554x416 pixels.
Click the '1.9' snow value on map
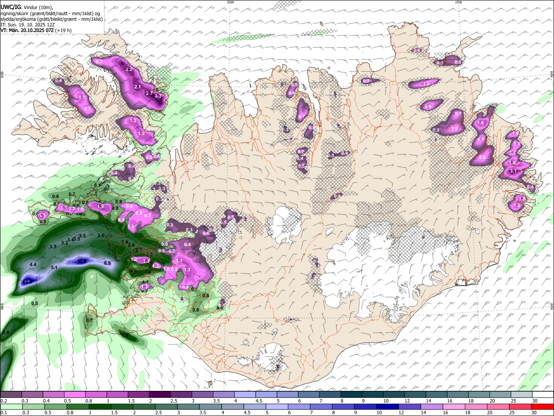tap(101, 207)
